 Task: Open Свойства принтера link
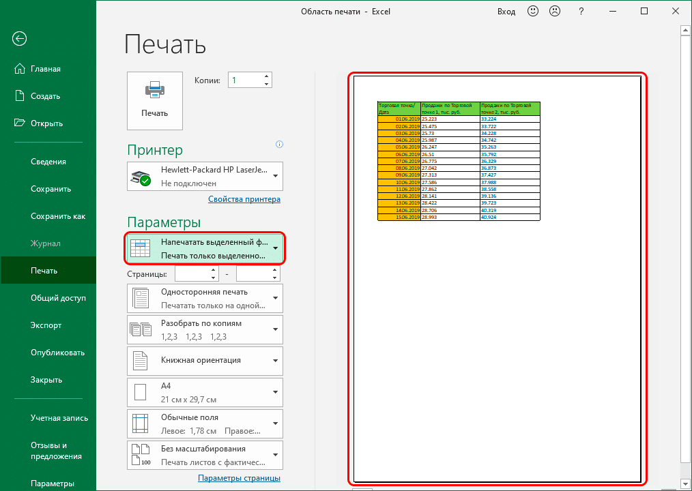click(244, 199)
